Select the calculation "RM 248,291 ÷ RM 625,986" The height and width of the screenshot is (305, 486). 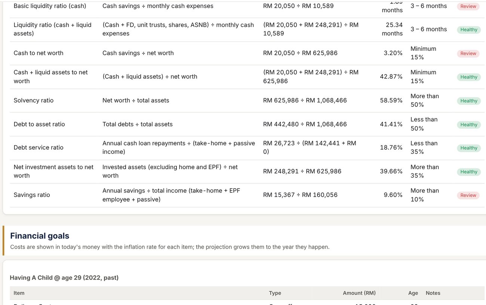click(x=302, y=171)
